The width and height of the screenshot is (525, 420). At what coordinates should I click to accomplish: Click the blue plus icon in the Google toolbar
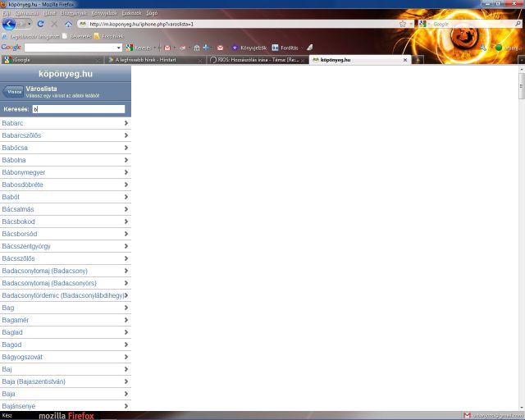tap(206, 48)
